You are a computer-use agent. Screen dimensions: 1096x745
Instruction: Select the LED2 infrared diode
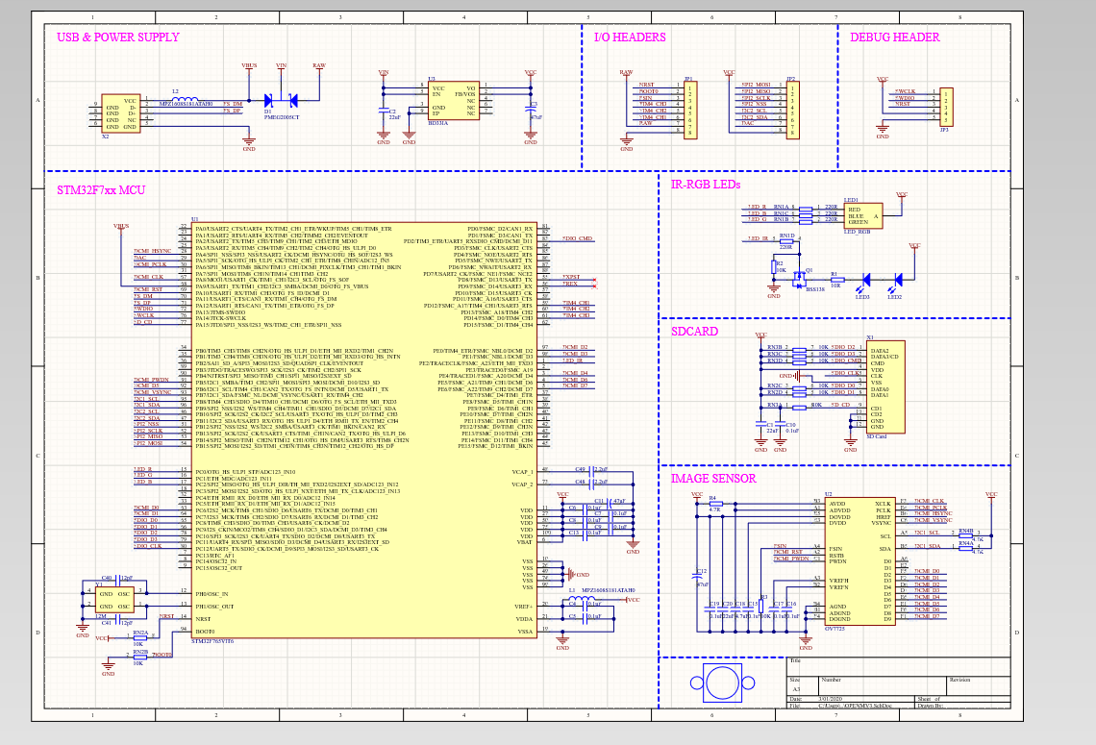click(897, 281)
